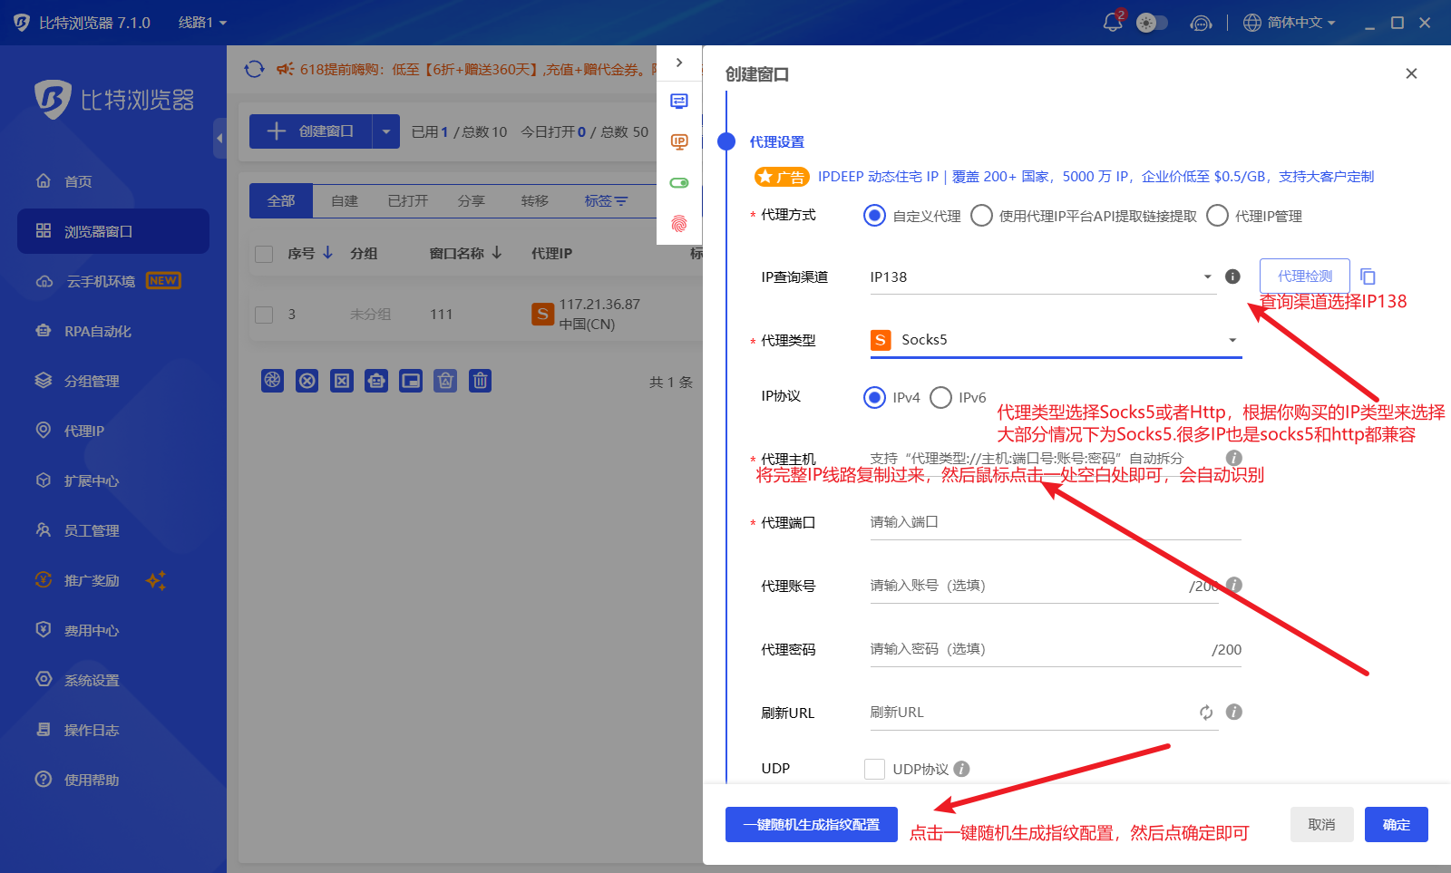Switch to the 分享 tab
Screen dimensions: 1451x873
(472, 200)
